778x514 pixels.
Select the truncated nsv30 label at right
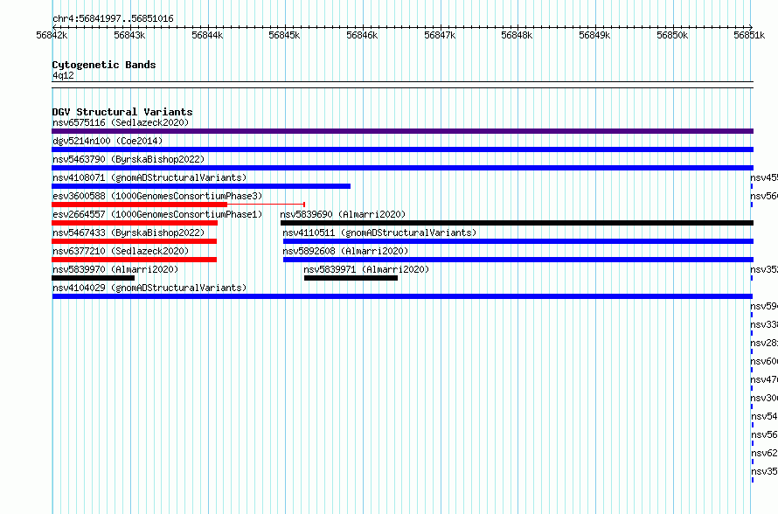pos(764,398)
